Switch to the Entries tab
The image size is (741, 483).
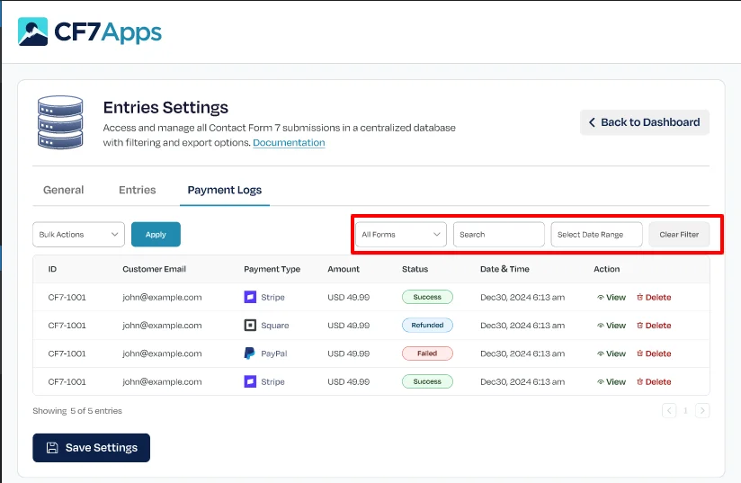click(137, 190)
